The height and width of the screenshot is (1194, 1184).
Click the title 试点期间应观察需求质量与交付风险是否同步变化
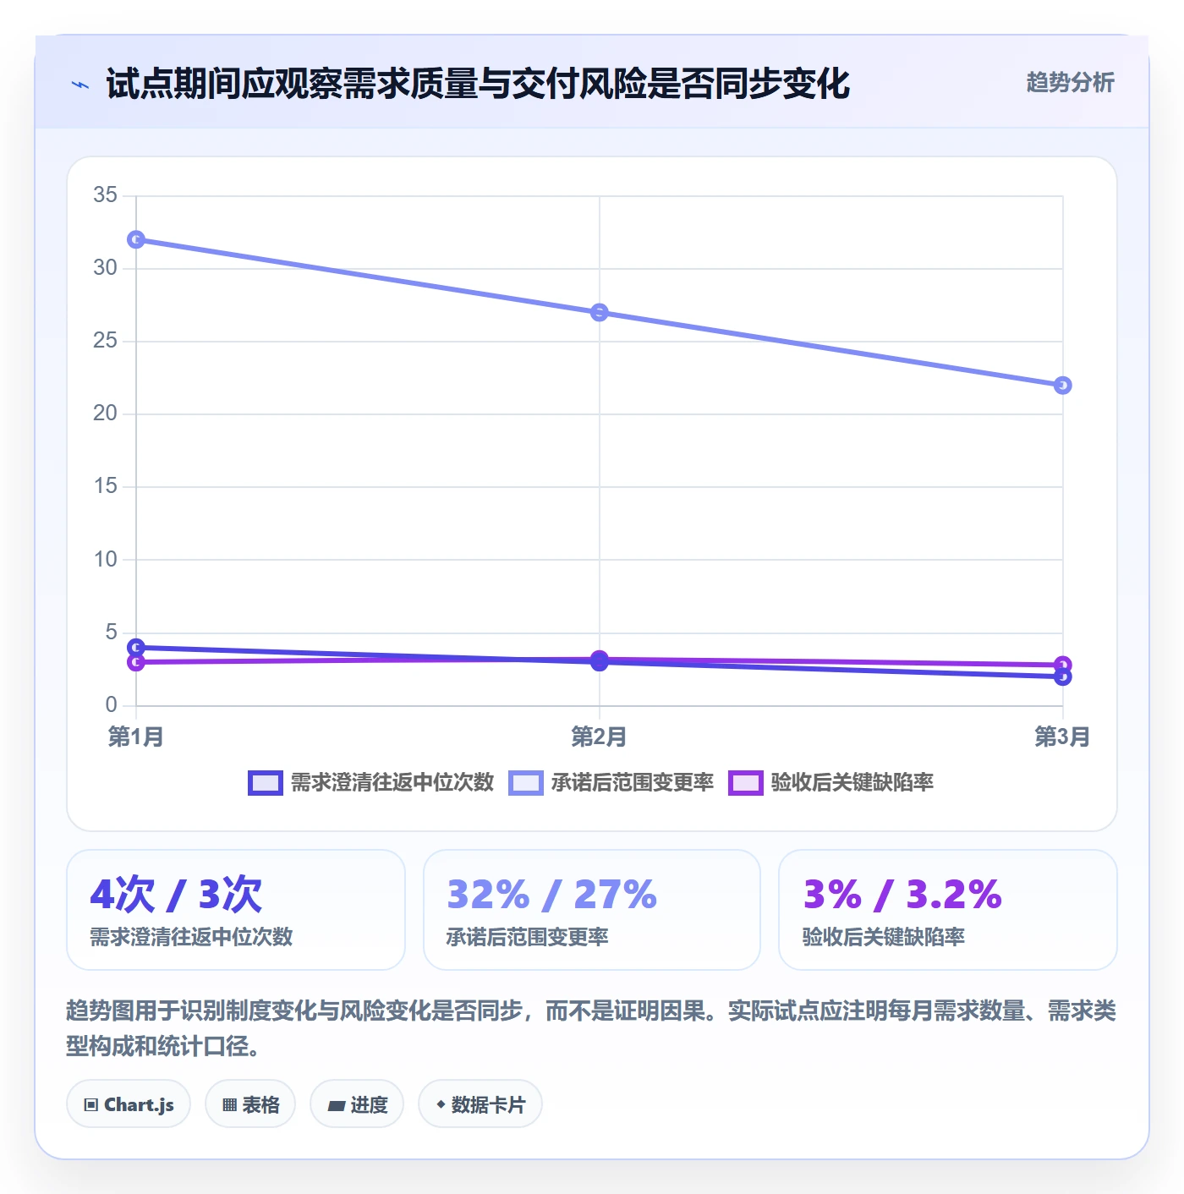[478, 84]
